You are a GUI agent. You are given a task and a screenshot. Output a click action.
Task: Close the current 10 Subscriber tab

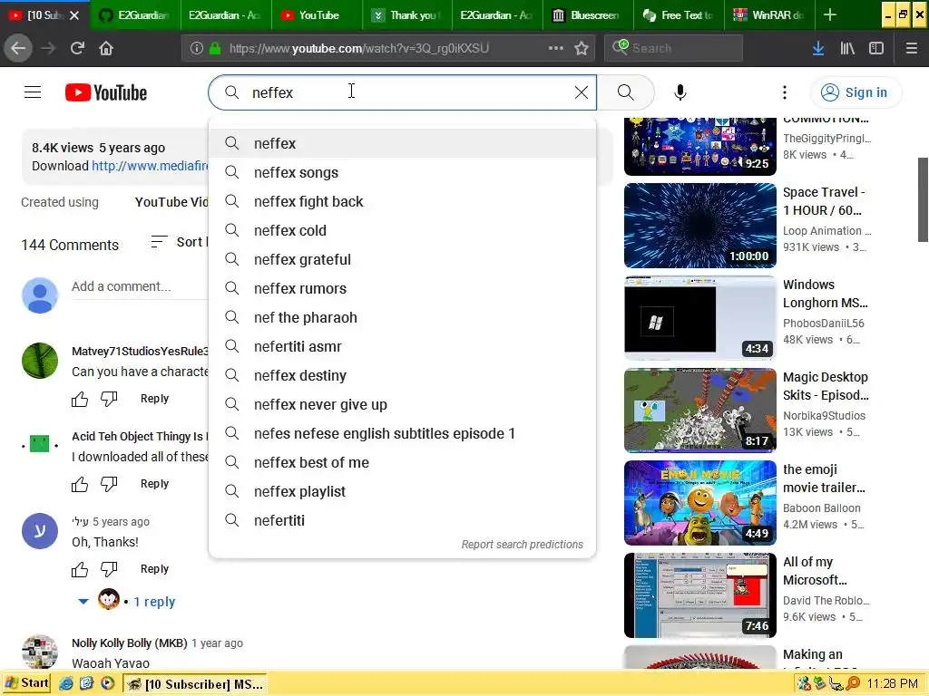pos(74,15)
